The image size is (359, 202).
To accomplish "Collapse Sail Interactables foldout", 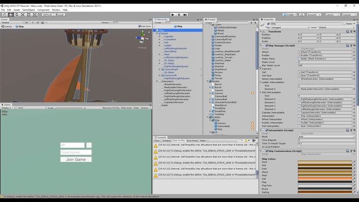I will point(261,92).
